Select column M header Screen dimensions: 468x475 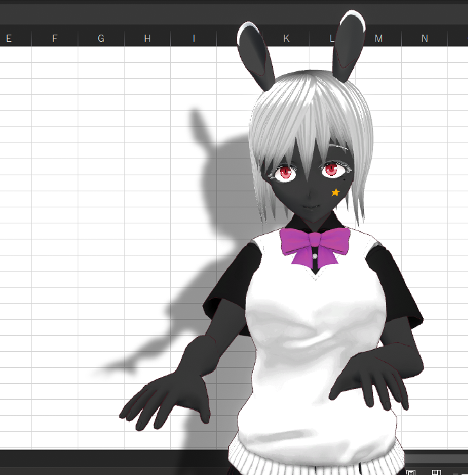coord(379,39)
